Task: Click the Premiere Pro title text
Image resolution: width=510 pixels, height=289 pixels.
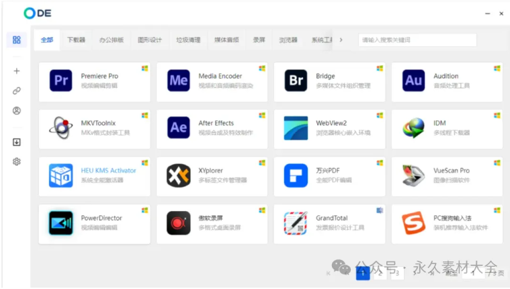Action: (x=99, y=76)
